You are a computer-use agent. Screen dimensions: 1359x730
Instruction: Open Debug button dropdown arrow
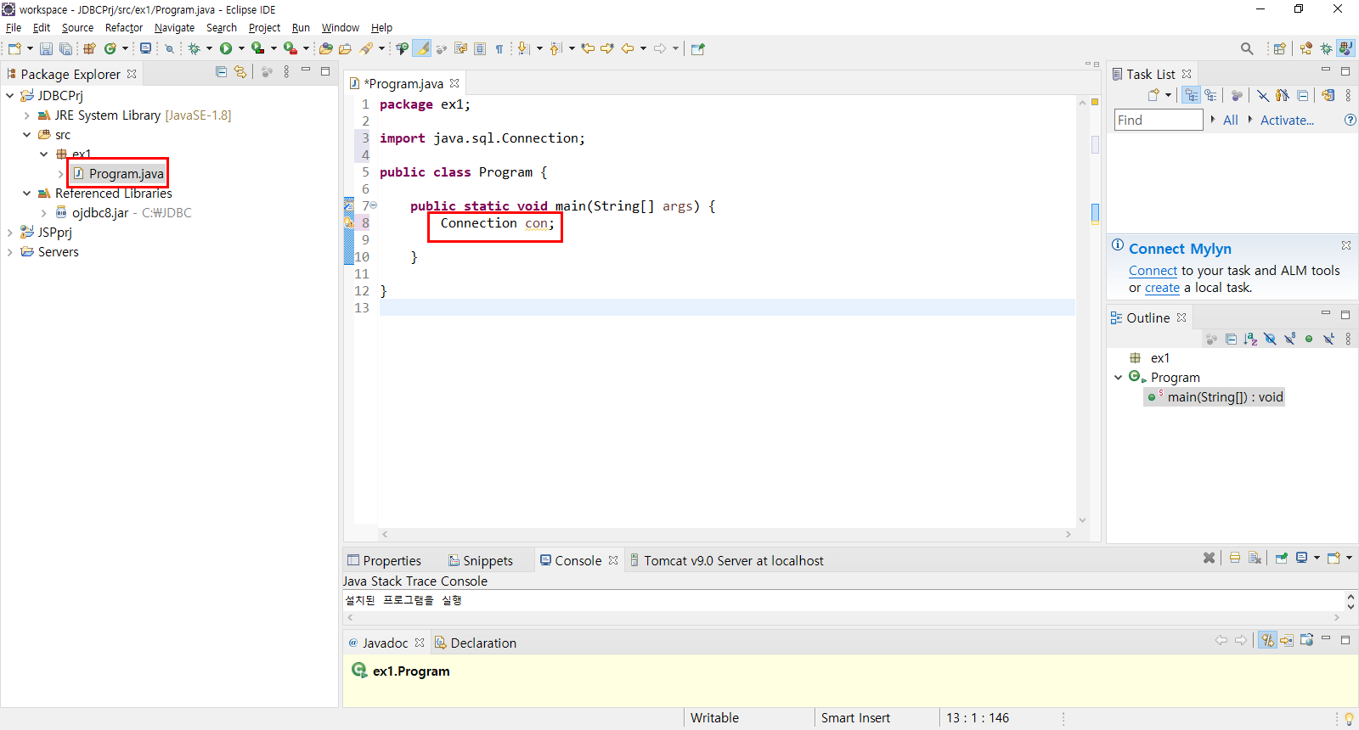[209, 48]
